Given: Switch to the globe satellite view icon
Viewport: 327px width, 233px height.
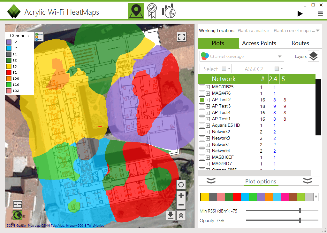Looking at the screenshot, I should tap(18, 215).
